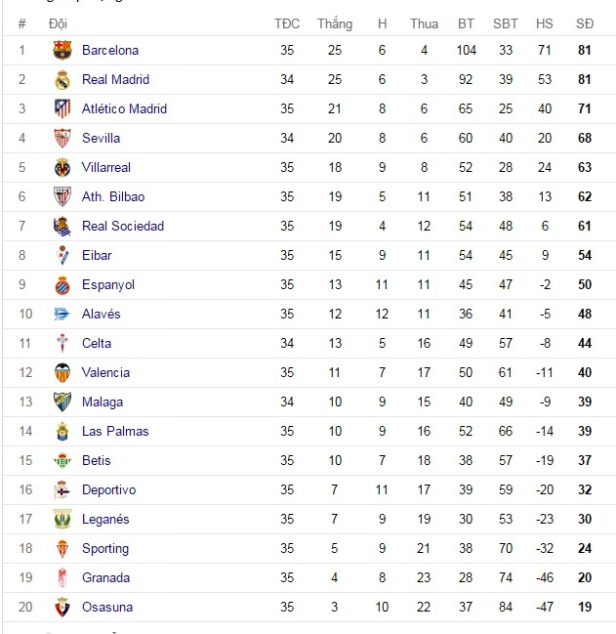The width and height of the screenshot is (616, 634).
Task: Click the SĐ points column header
Action: click(x=585, y=23)
